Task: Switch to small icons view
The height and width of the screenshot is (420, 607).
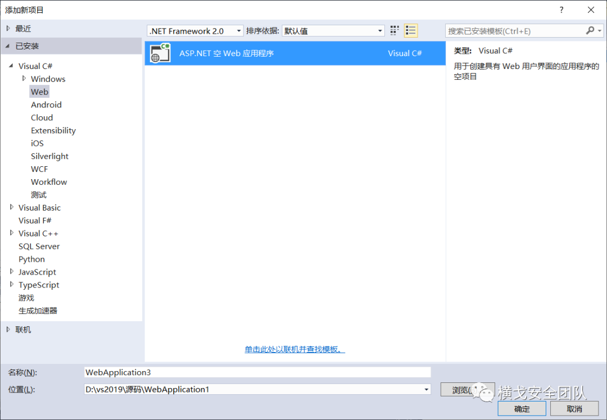Action: (x=394, y=30)
